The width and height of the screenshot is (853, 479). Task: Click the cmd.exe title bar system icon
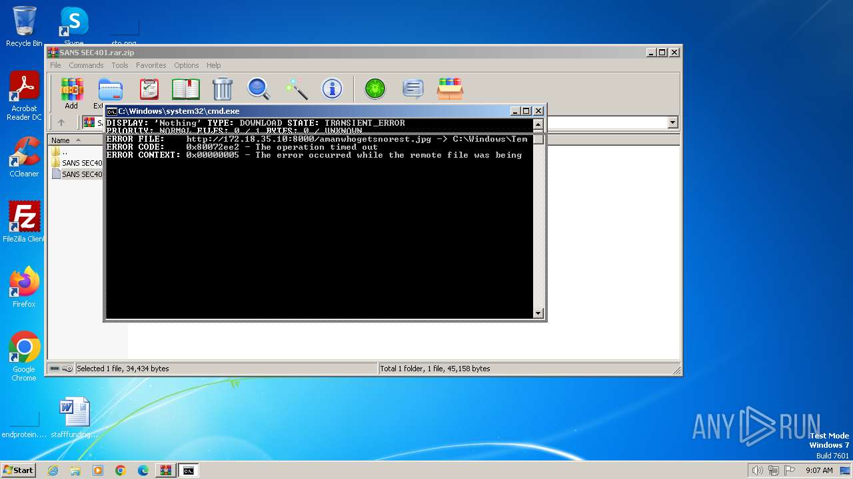coord(112,111)
